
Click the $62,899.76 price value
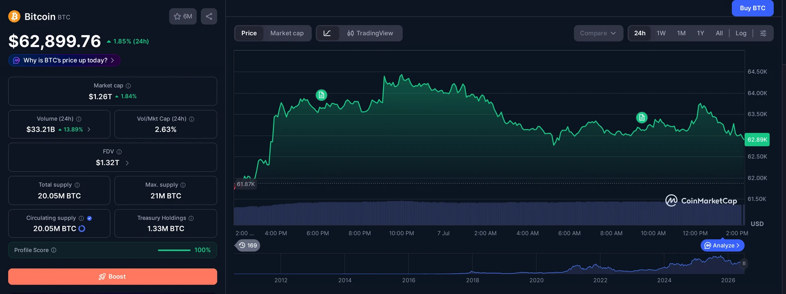54,41
